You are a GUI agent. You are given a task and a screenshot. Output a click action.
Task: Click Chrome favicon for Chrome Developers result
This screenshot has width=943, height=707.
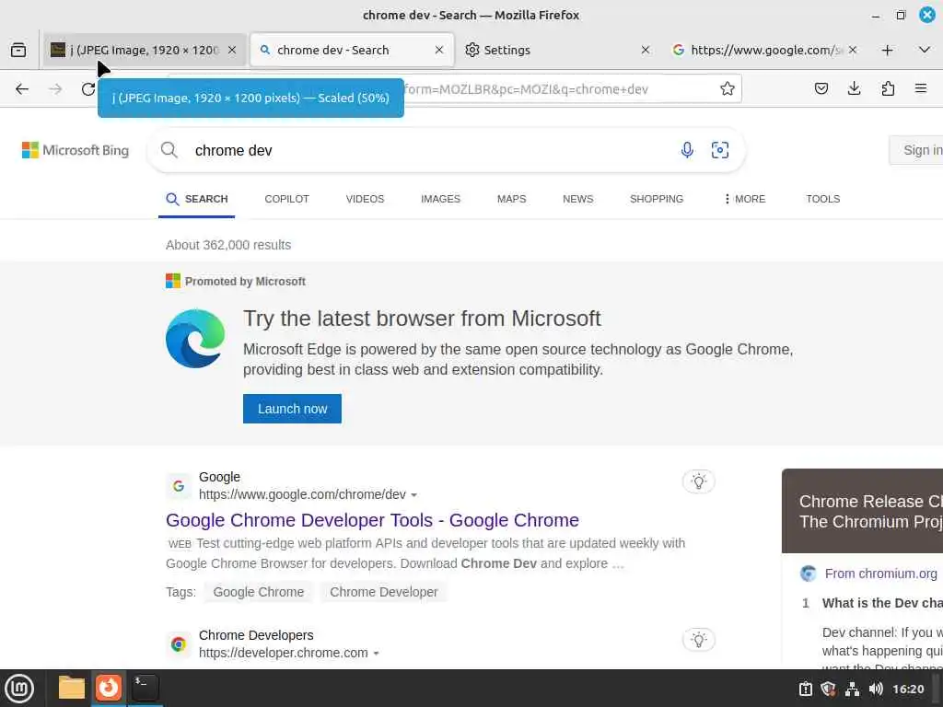coord(179,644)
